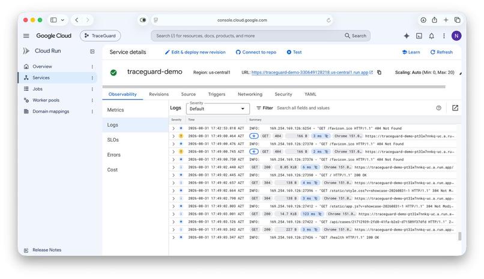Expand log entry at 17:49:02.657

click(x=174, y=183)
